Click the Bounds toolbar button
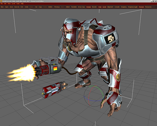This screenshot has width=157, height=126. pos(94,7)
